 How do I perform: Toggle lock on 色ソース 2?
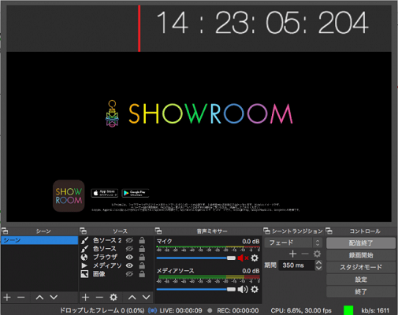click(142, 240)
